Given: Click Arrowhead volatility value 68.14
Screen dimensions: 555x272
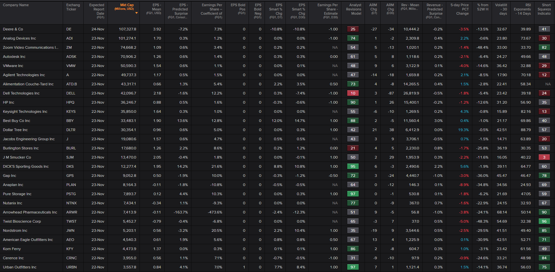Looking at the screenshot, I should point(502,212).
